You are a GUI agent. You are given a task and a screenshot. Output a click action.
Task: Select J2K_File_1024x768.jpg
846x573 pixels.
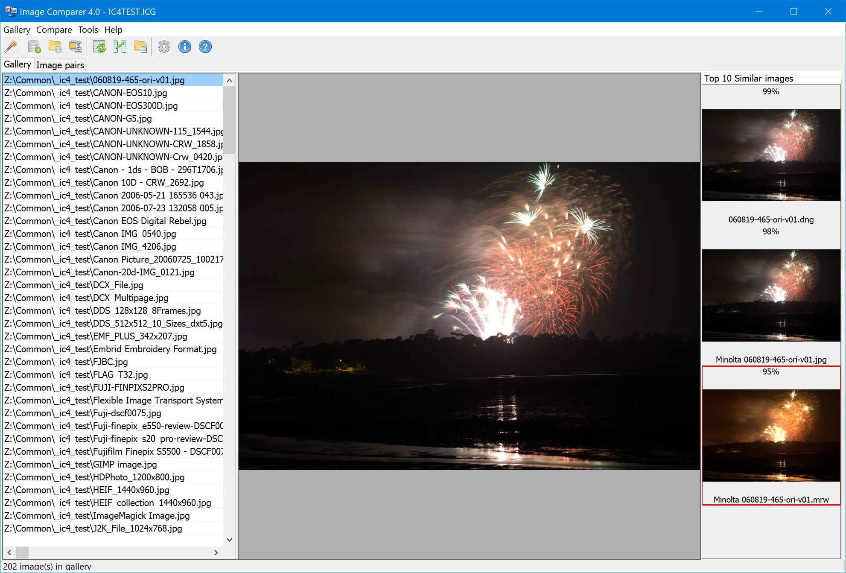(x=113, y=528)
